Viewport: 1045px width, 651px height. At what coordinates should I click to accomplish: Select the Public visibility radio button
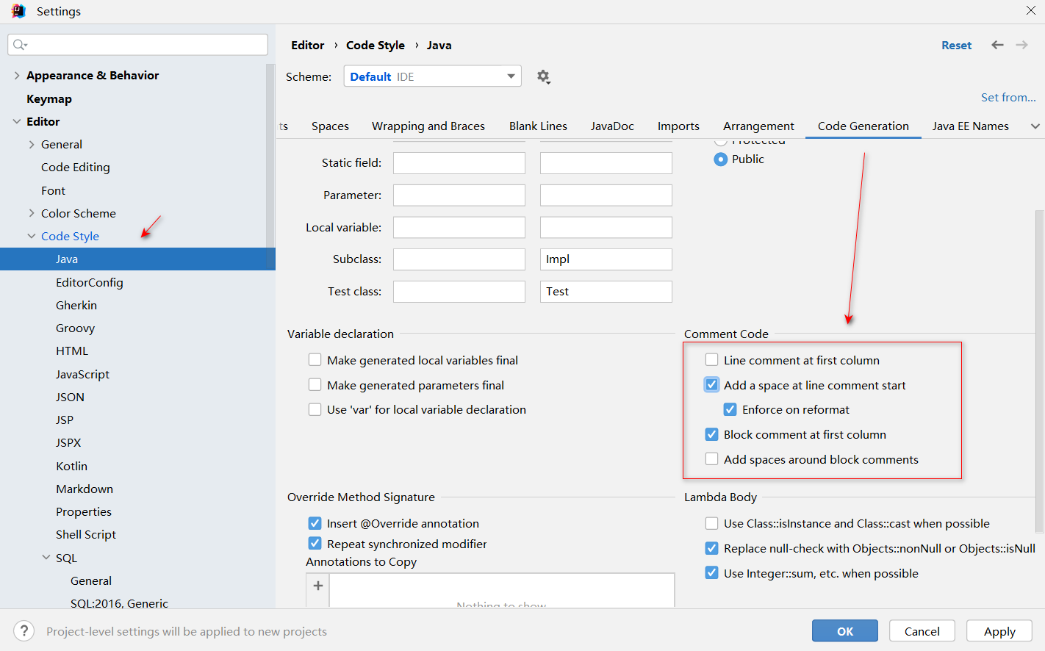pos(721,159)
